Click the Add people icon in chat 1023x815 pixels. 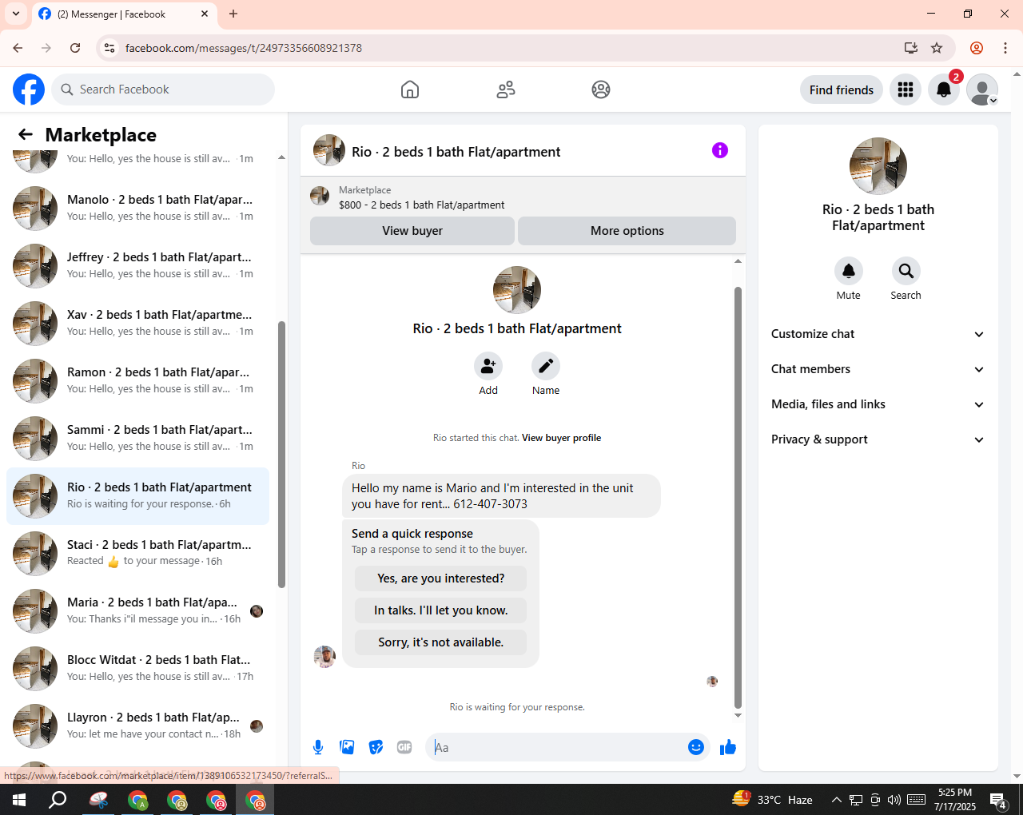[x=488, y=366]
